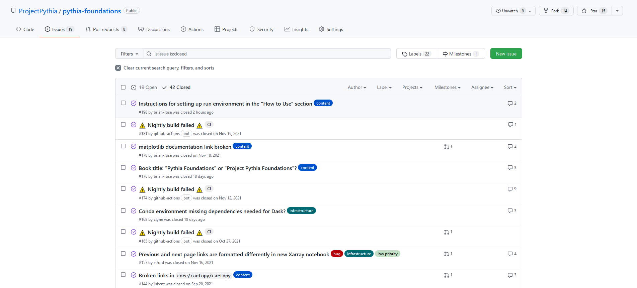Screen dimensions: 637x288
Task: Show the 19 Open issues
Action: (x=144, y=87)
